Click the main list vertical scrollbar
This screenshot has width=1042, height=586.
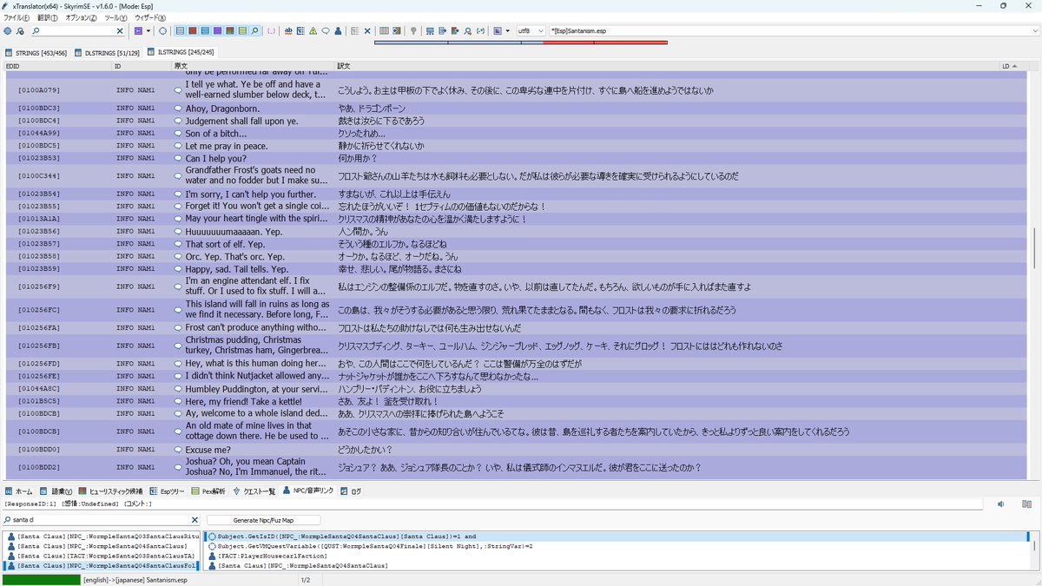click(1033, 247)
